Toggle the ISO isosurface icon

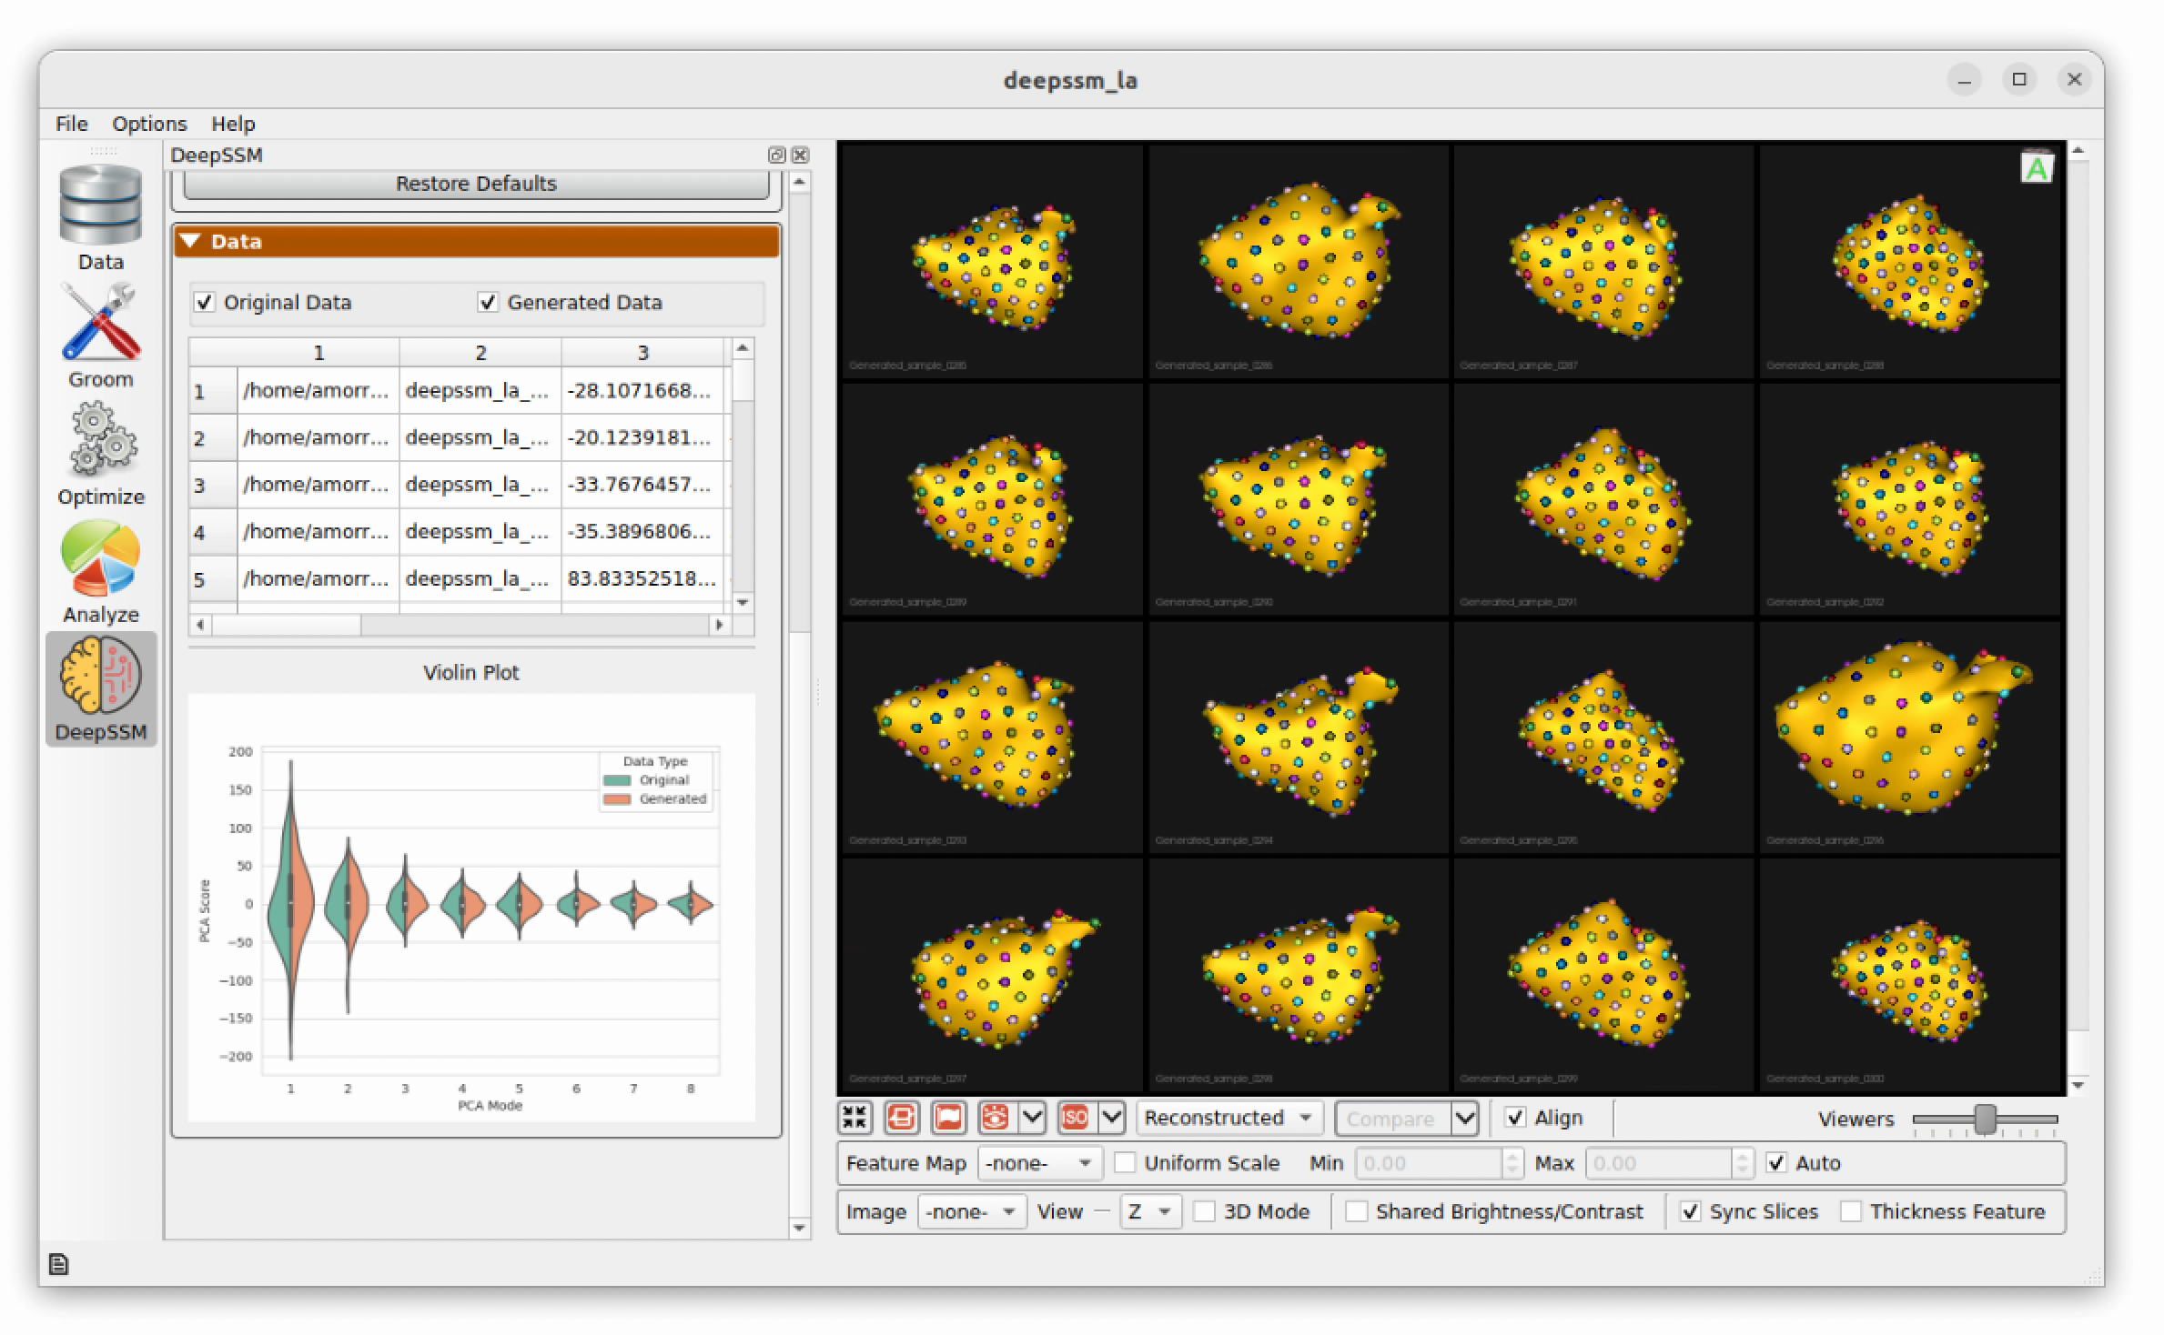tap(1075, 1118)
